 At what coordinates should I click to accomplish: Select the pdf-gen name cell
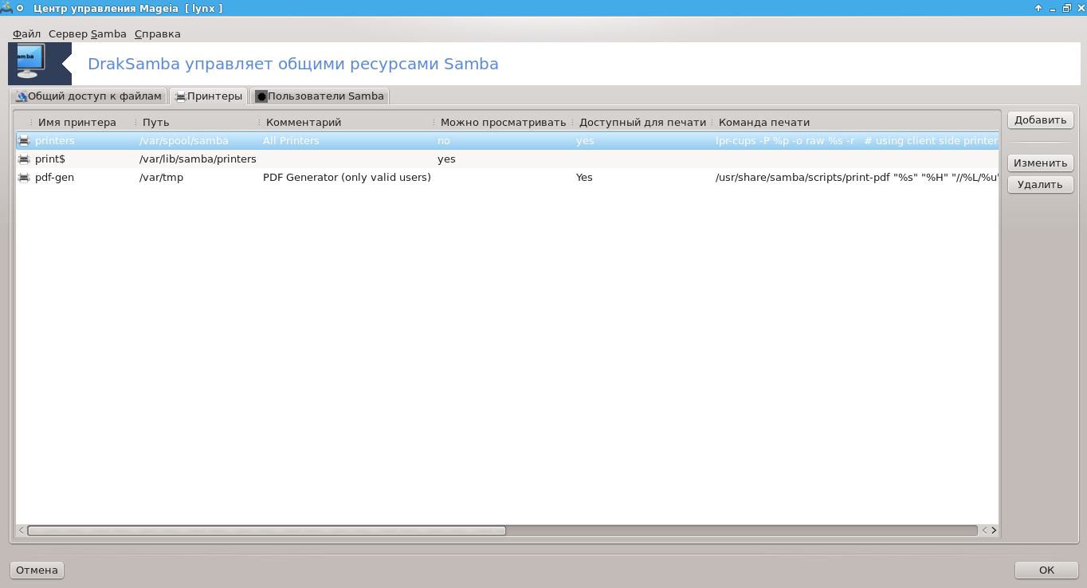[x=54, y=178]
